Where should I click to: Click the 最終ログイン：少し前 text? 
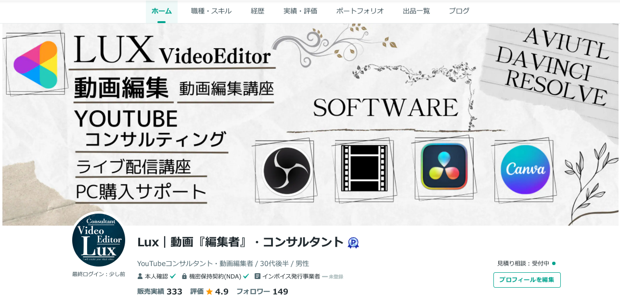(99, 274)
